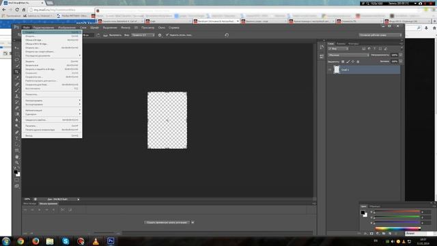Select the Gradient tool
437x246 pixels.
coord(16,114)
